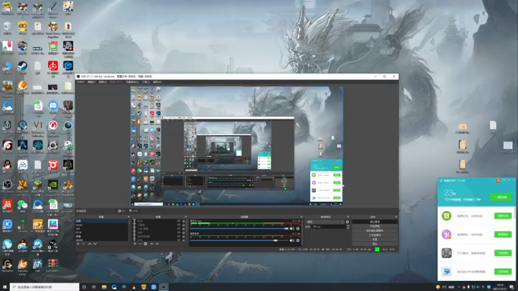The height and width of the screenshot is (291, 518).
Task: Click the cleaner popup scrollbar
Action: 515,213
